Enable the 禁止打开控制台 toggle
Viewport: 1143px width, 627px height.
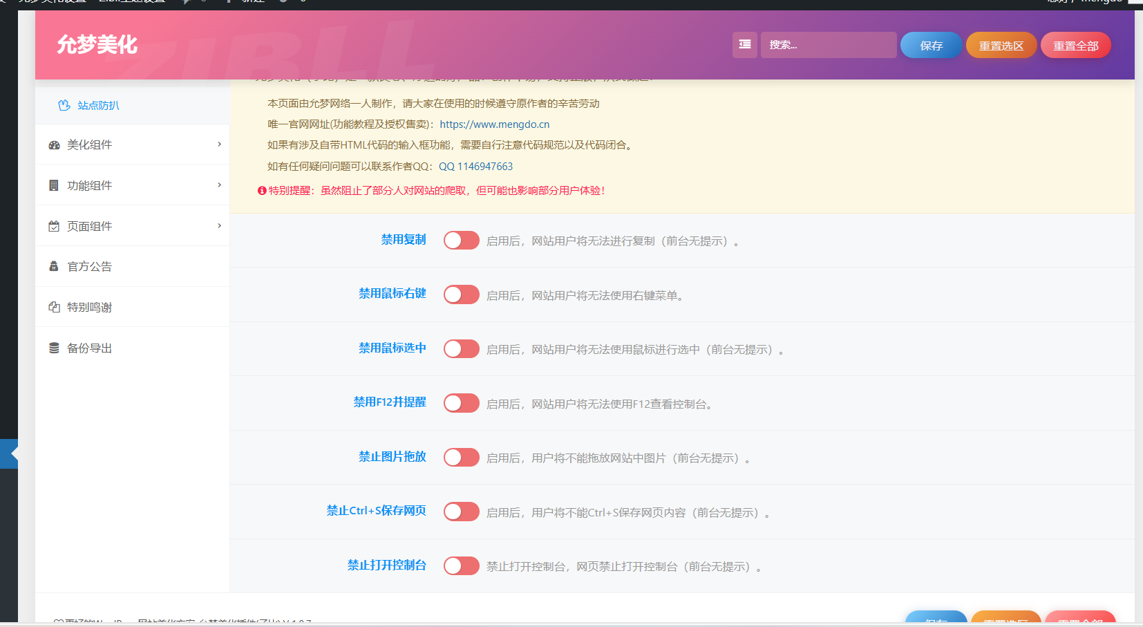click(461, 565)
